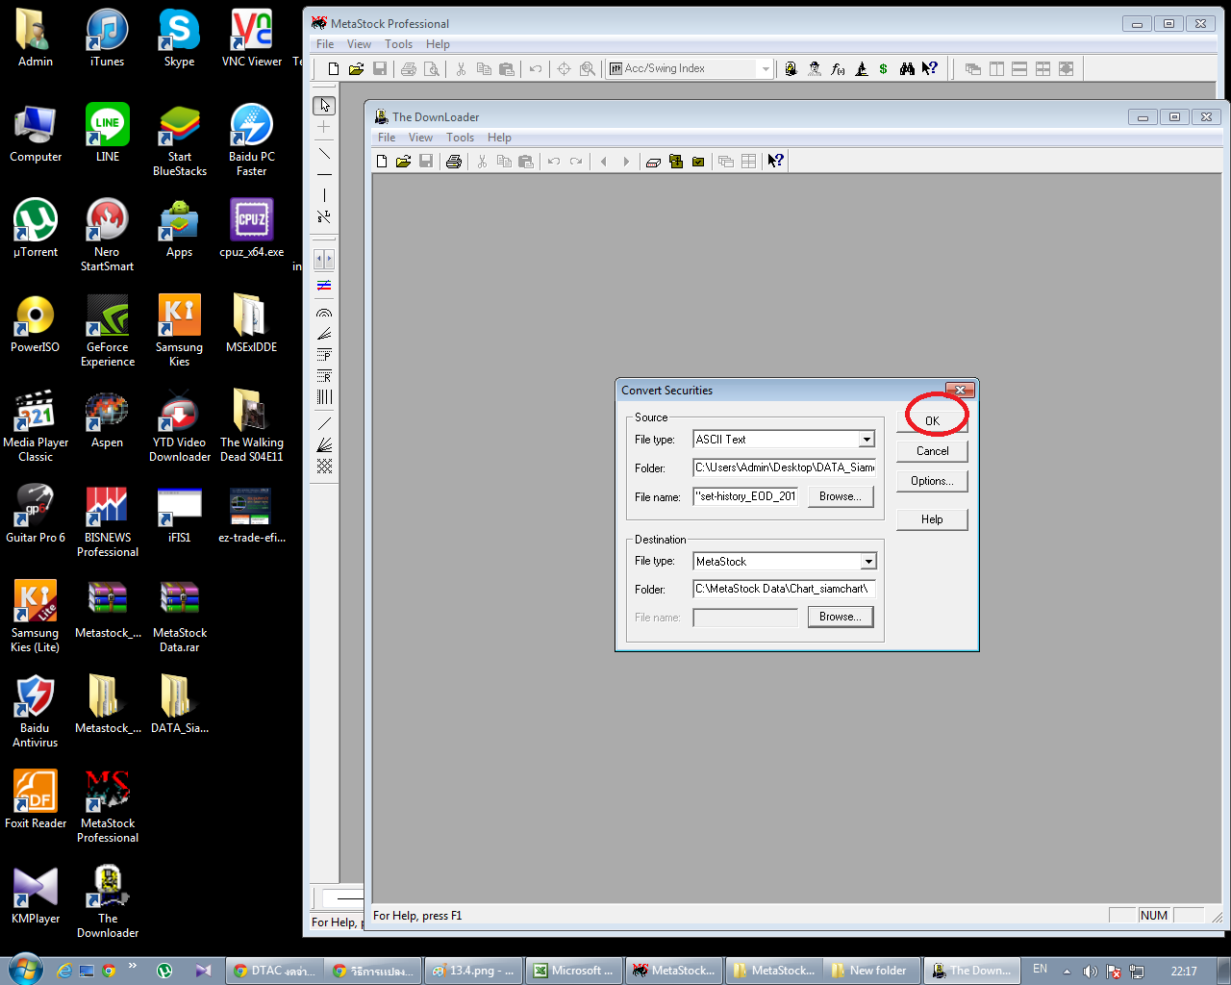Viewport: 1231px width, 985px height.
Task: Open the Acc/Swing Index indicator dropdown
Action: (x=766, y=69)
